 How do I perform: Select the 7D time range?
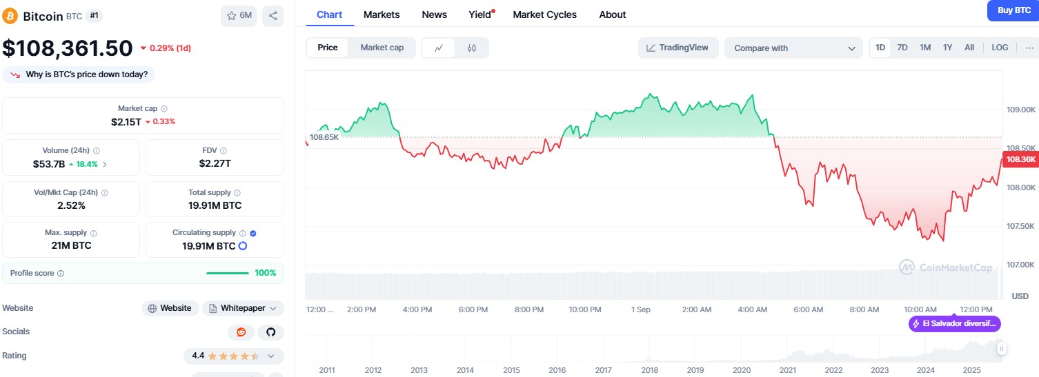click(902, 48)
